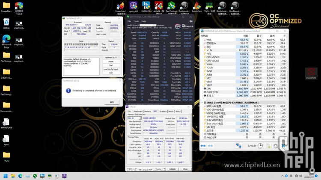Open ZenTimings Tools menu
Image resolution: width=321 pixels, height=180 pixels.
tap(136, 21)
